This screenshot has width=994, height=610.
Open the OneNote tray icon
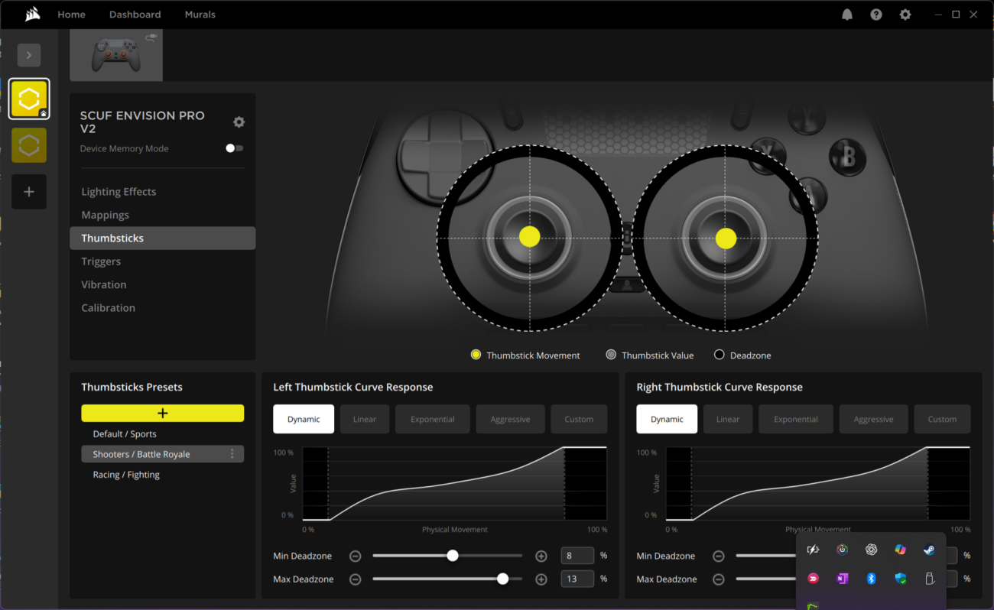coord(842,579)
